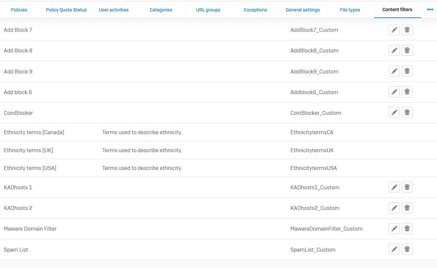Edit the Spam List filter
The image size is (437, 268).
click(x=394, y=249)
